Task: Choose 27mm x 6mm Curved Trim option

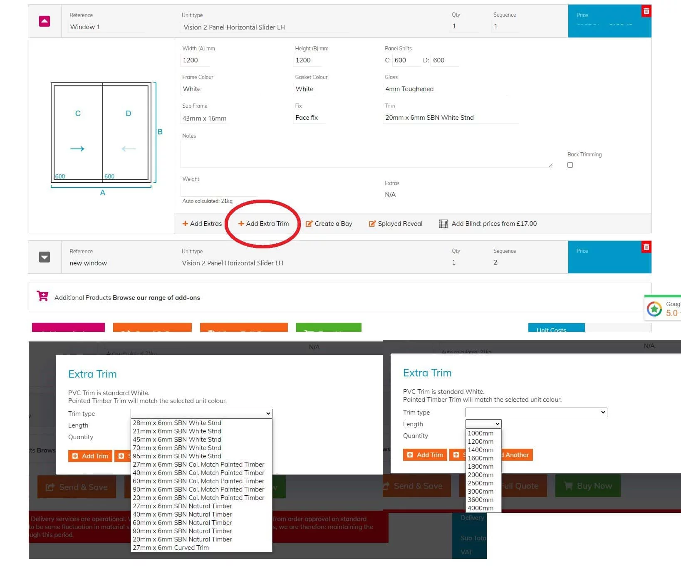Action: [171, 548]
